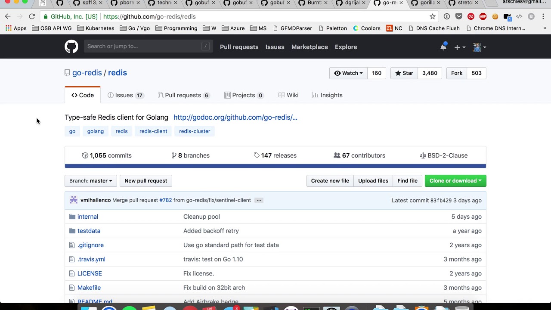
Task: Show more bookmarks with the chevron
Action: pos(545,28)
